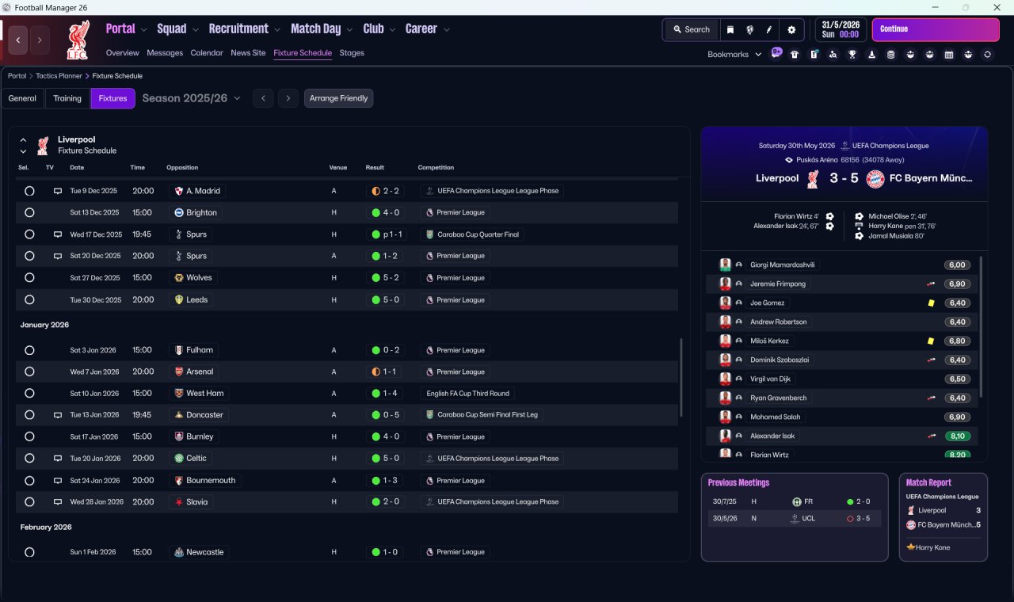The height and width of the screenshot is (602, 1014).
Task: Select the Fulham fixture radio button
Action: pyautogui.click(x=29, y=350)
